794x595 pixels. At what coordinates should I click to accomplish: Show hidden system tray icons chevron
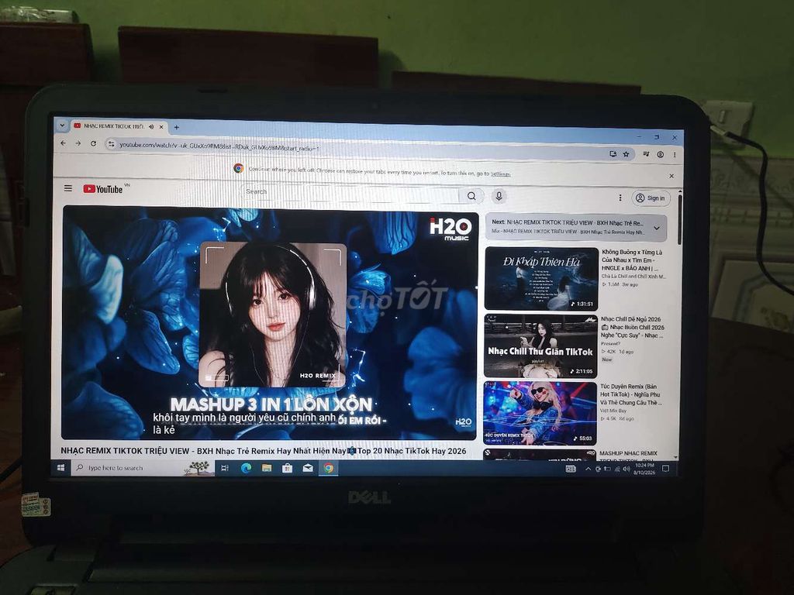(x=588, y=469)
